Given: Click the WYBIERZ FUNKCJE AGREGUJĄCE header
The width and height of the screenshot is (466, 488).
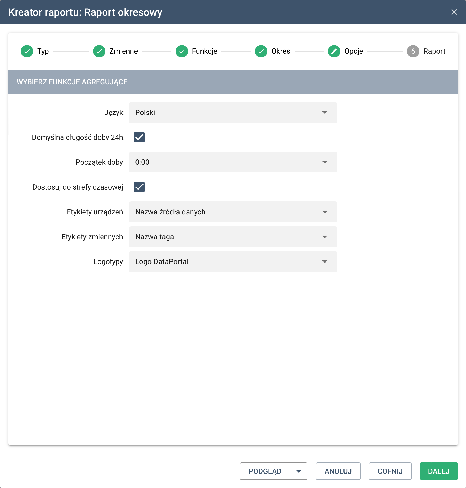Looking at the screenshot, I should [72, 82].
